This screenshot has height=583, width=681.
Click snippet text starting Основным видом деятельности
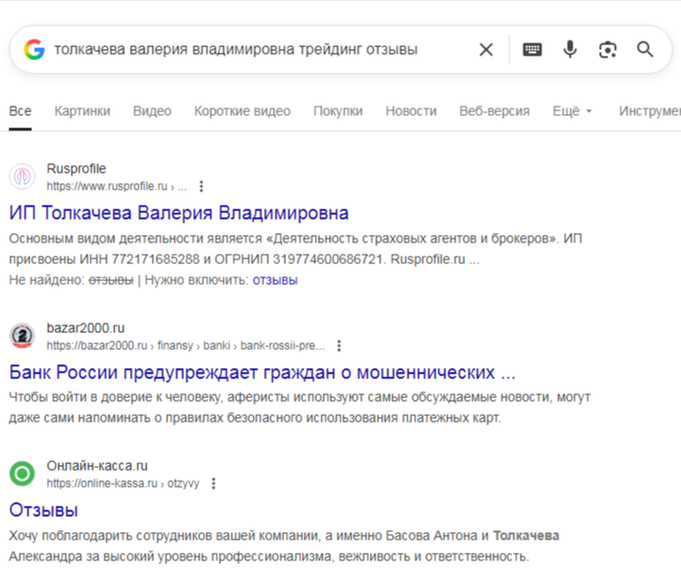tap(295, 249)
